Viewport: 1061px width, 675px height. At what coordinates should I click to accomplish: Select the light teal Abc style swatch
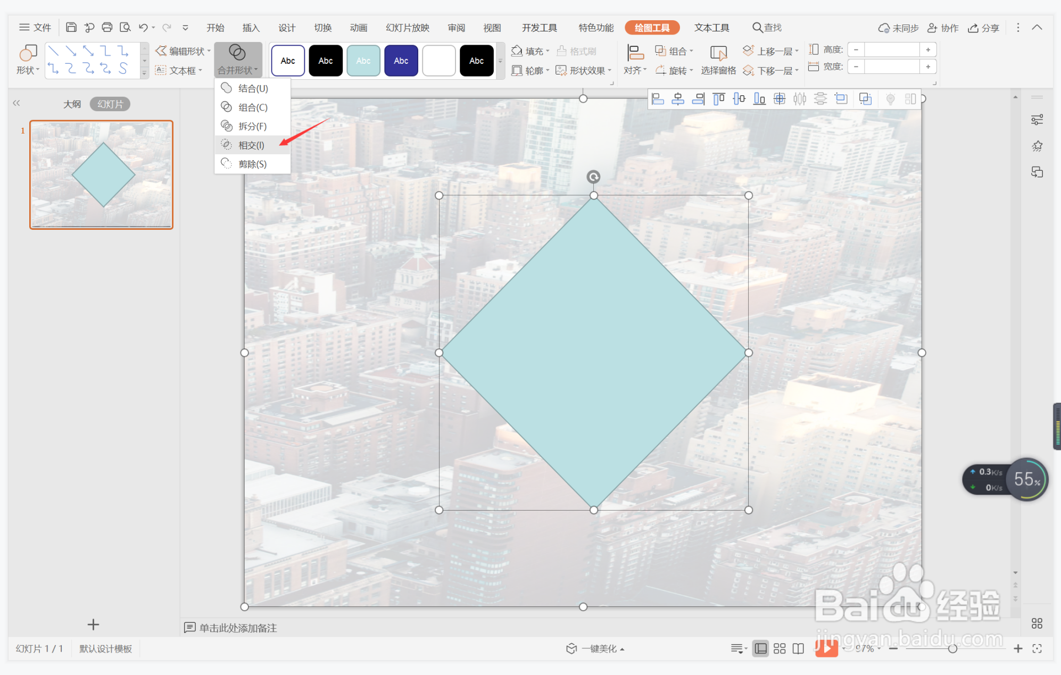[x=363, y=61]
